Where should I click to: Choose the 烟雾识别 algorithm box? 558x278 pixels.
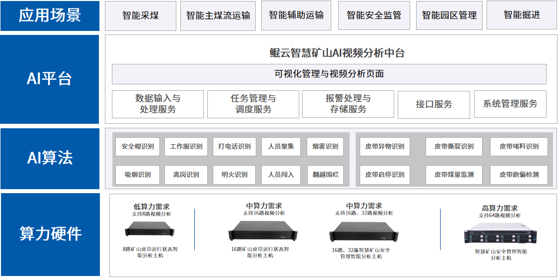tap(325, 147)
